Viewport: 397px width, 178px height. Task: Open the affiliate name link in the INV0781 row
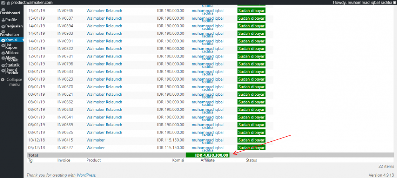click(x=208, y=58)
